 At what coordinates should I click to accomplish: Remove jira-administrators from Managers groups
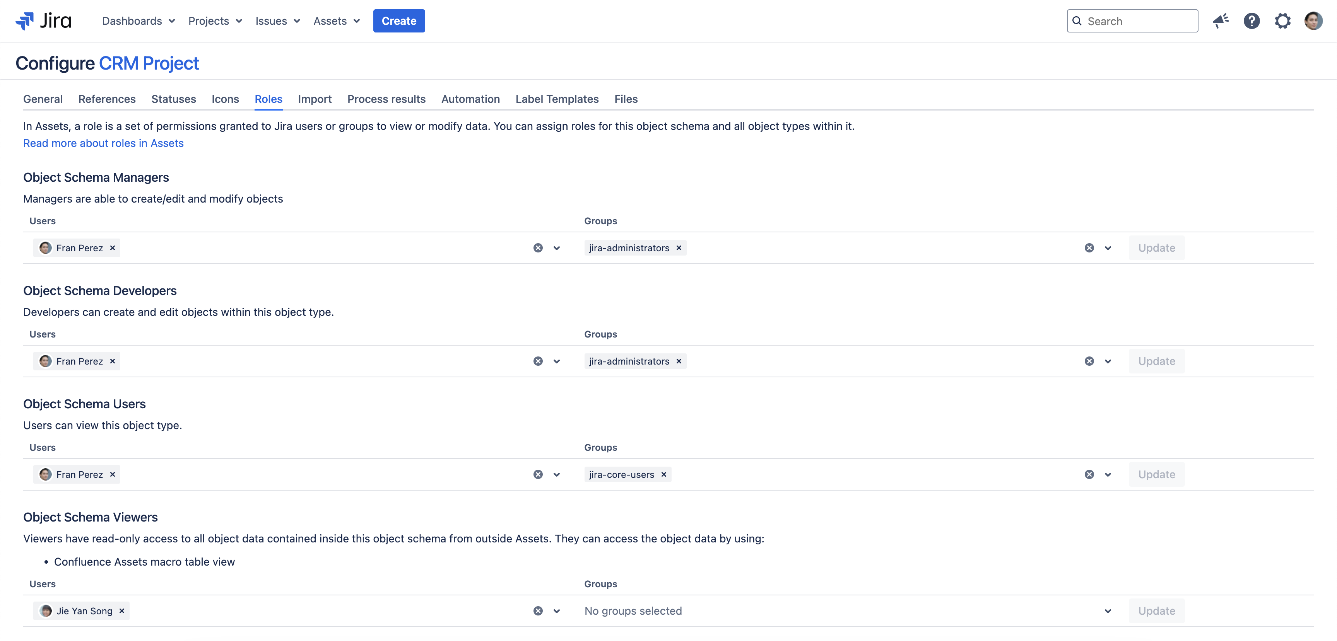tap(679, 248)
